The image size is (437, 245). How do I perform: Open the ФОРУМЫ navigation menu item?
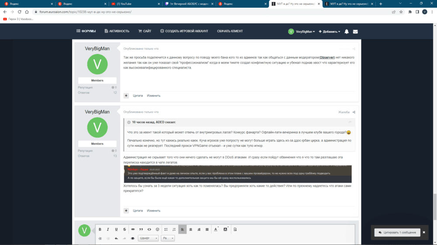86,31
